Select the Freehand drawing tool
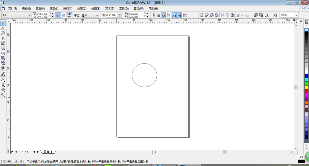The height and width of the screenshot is (166, 309). tap(3, 38)
